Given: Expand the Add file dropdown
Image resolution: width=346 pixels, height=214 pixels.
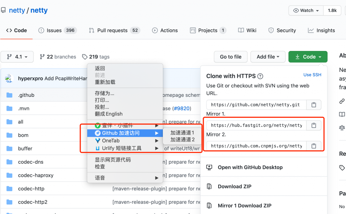Looking at the screenshot, I should pyautogui.click(x=268, y=57).
